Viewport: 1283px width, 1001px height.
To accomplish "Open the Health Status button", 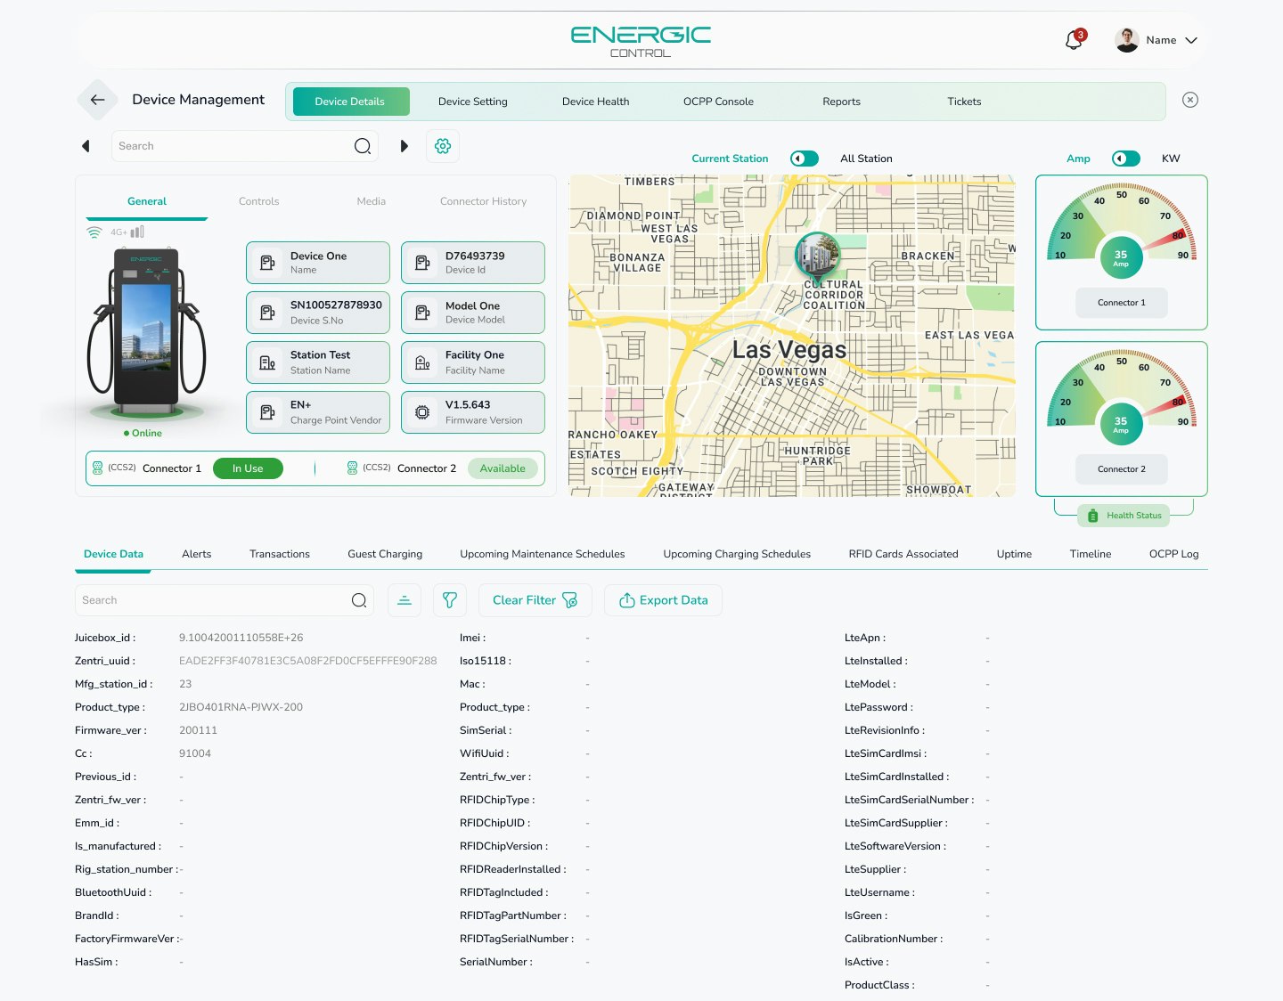I will (x=1124, y=516).
